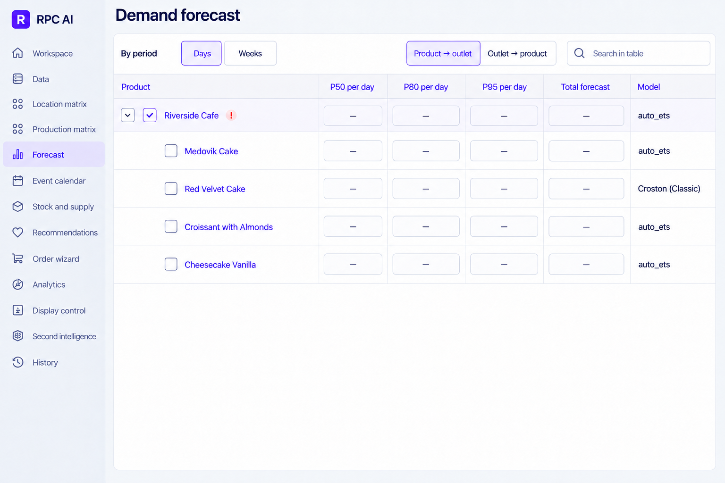Click the Production matrix grid icon
725x483 pixels.
coord(17,129)
